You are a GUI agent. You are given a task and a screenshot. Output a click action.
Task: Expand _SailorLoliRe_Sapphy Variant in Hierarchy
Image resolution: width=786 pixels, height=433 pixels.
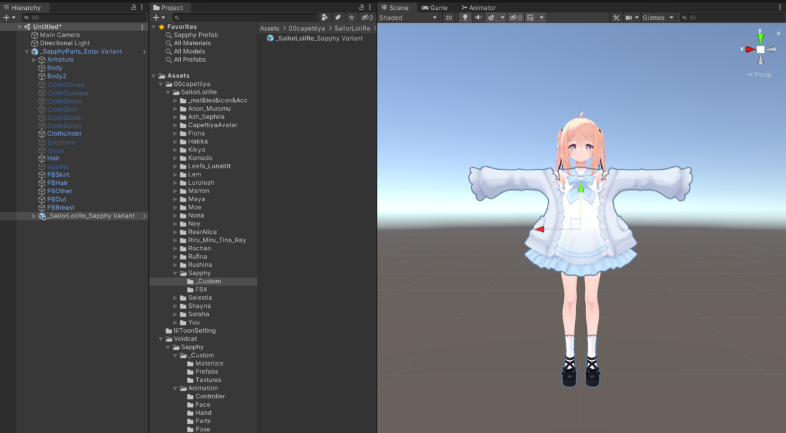[34, 216]
